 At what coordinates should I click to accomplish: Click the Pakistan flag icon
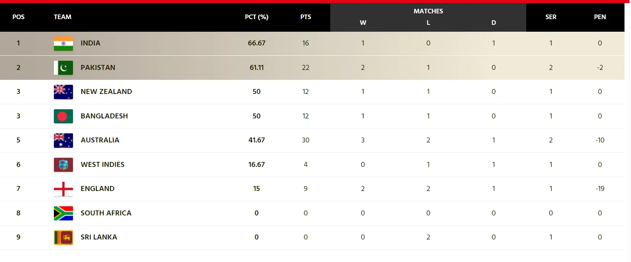[63, 68]
